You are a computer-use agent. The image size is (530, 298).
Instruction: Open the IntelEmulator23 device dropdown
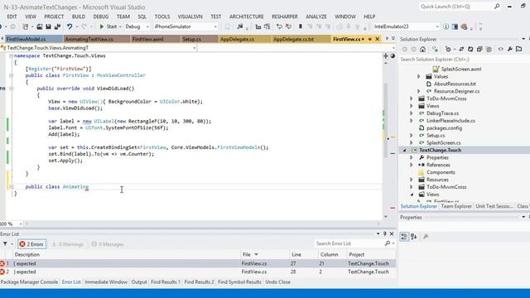[x=406, y=26]
